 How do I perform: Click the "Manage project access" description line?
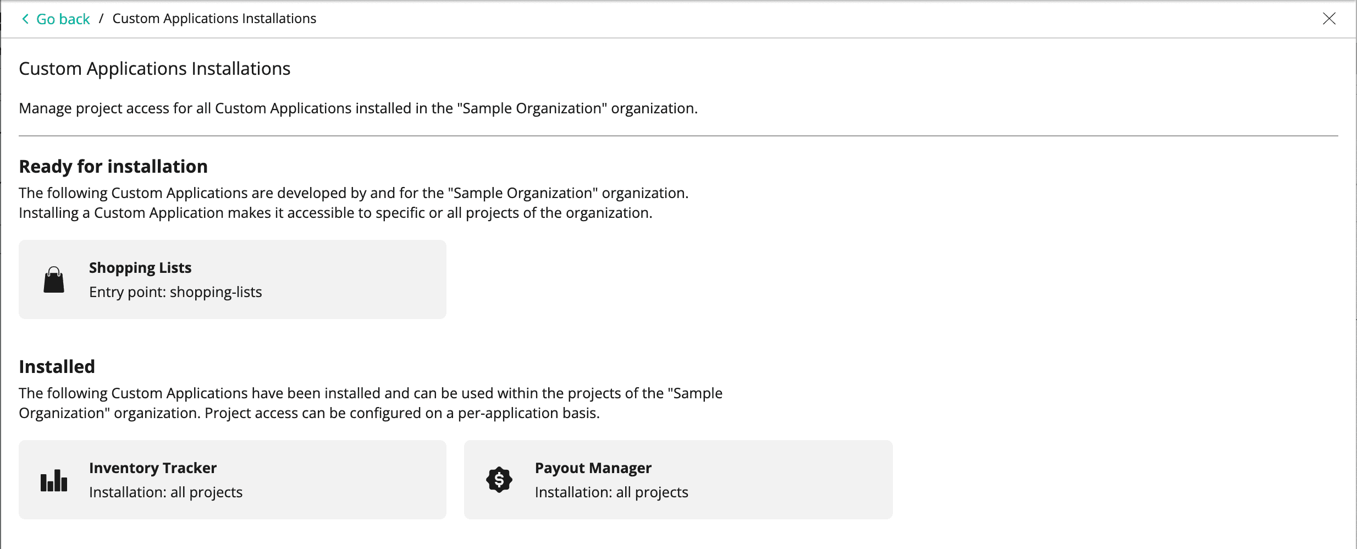(x=358, y=108)
